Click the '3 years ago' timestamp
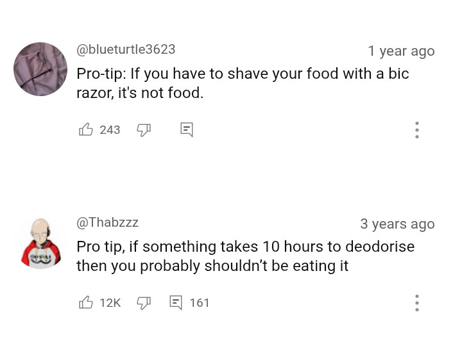Image resolution: width=462 pixels, height=344 pixels. click(x=397, y=224)
